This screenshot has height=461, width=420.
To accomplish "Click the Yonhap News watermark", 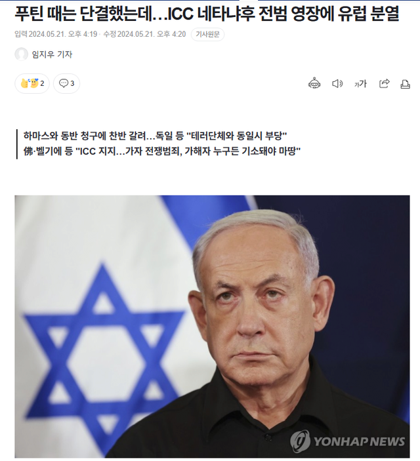I will (x=347, y=441).
